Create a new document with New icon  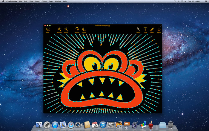coord(48,30)
